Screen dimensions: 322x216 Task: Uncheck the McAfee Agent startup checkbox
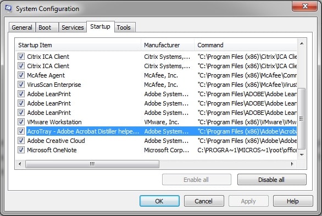pos(21,75)
